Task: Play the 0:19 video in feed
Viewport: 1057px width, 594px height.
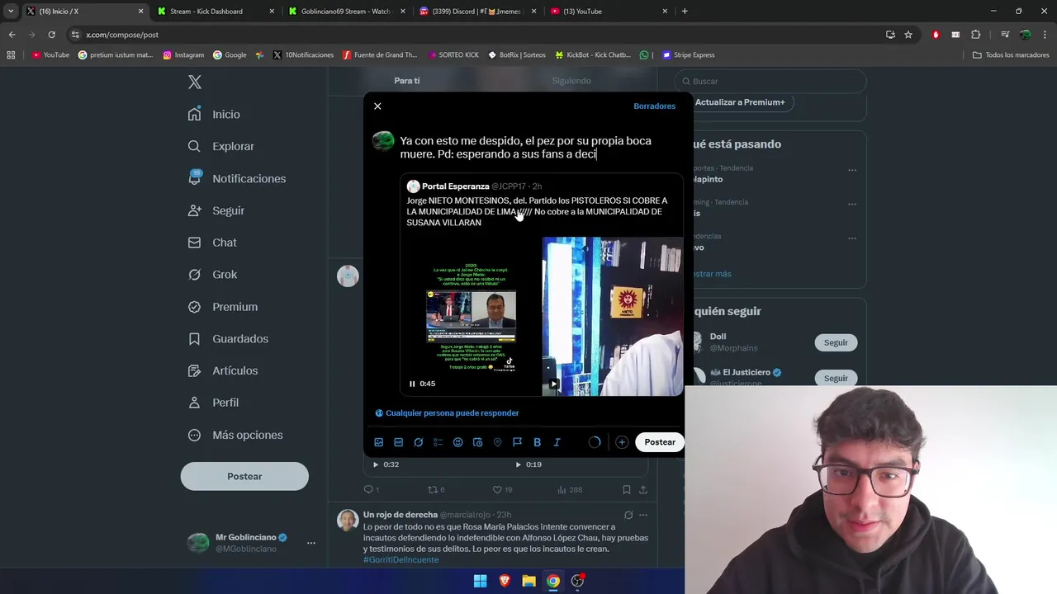Action: point(518,464)
